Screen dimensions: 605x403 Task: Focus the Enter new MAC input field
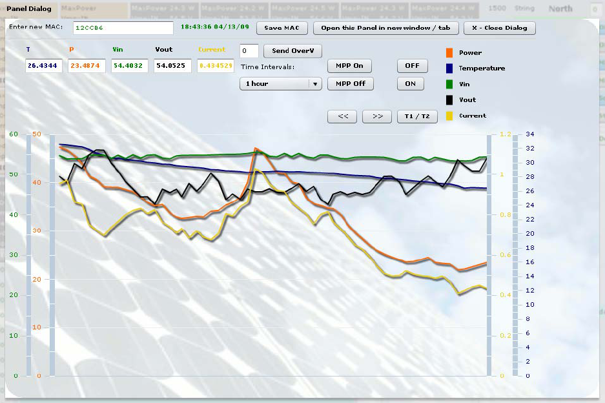pos(123,28)
